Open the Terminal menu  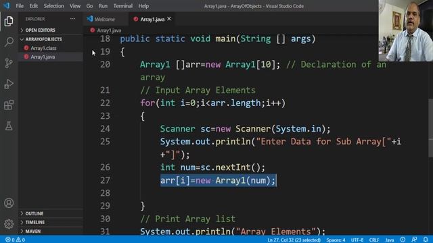click(x=123, y=6)
